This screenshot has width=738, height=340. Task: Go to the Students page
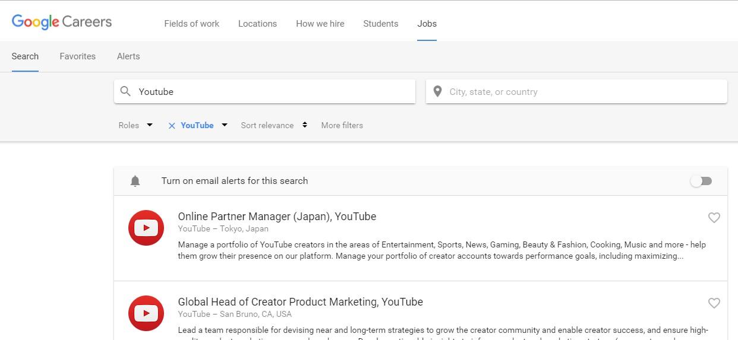click(380, 24)
